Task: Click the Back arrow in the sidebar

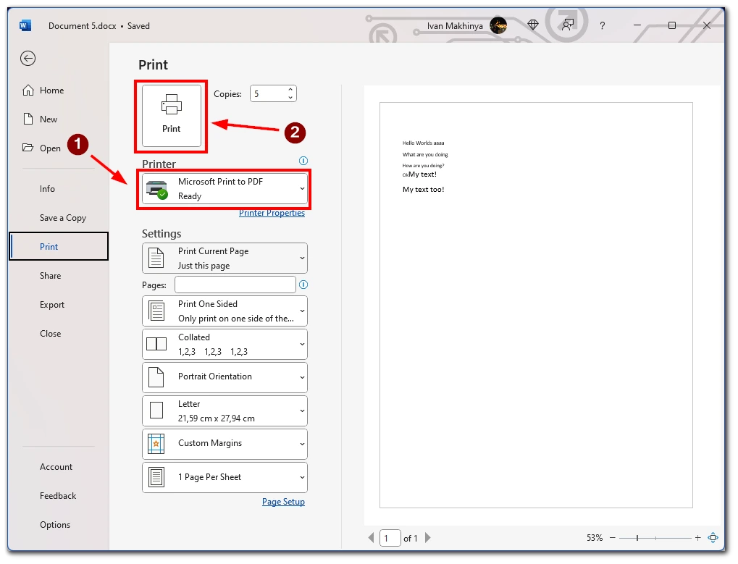Action: pyautogui.click(x=28, y=59)
